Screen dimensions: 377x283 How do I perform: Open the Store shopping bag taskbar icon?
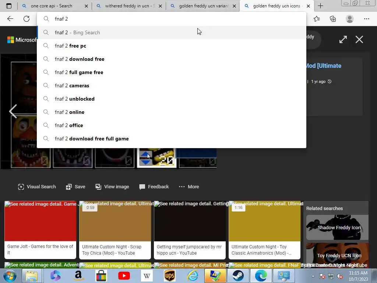coord(101,276)
